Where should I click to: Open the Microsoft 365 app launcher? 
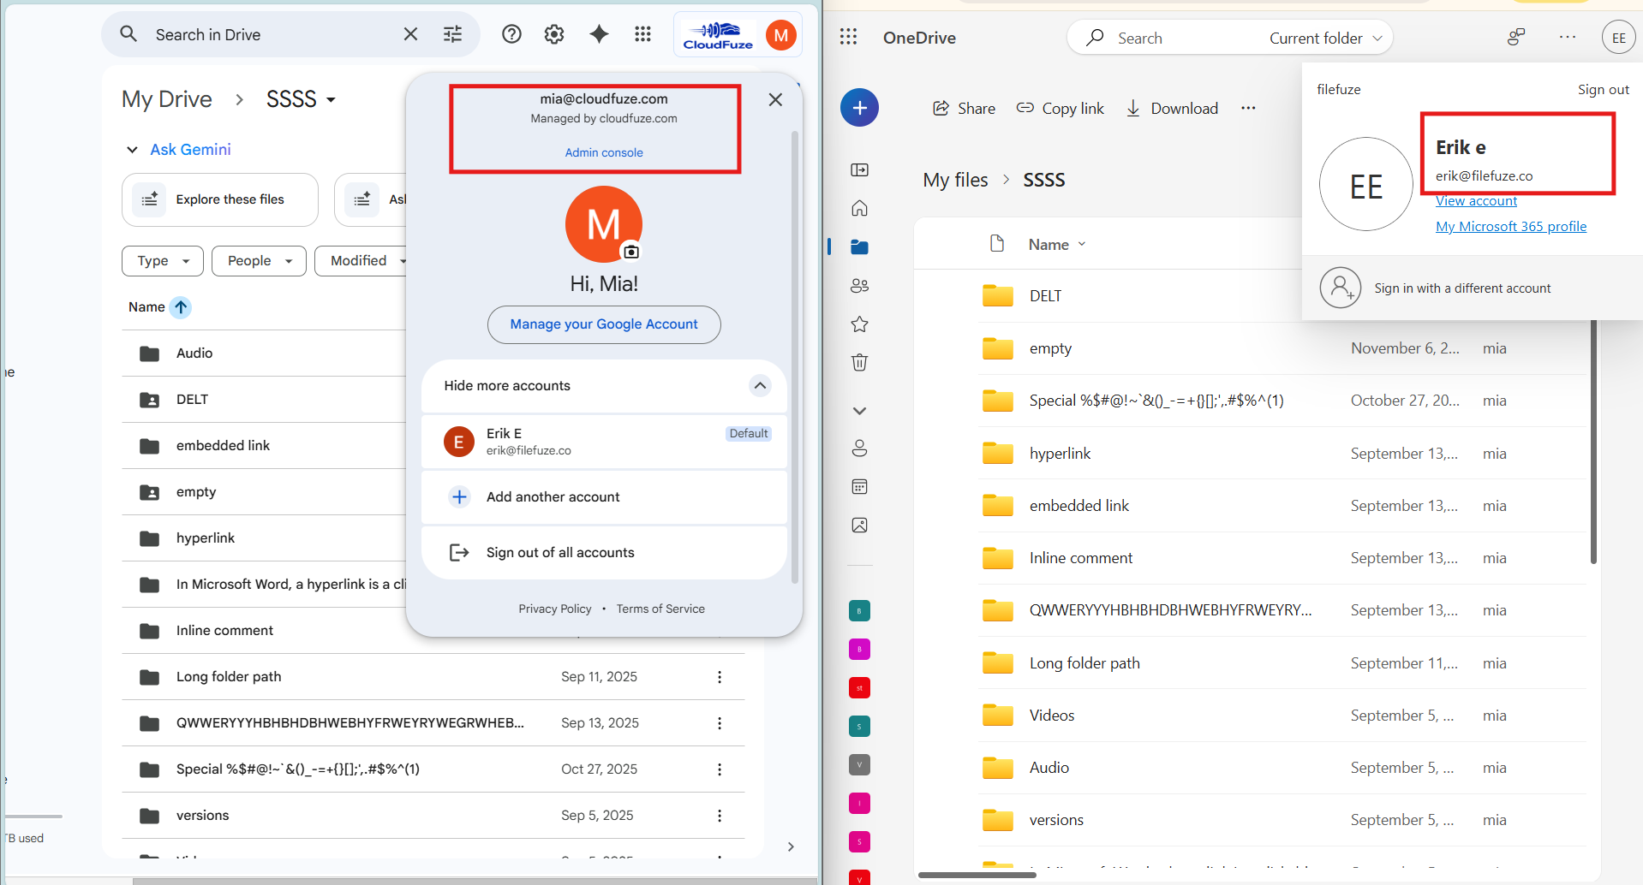tap(848, 37)
